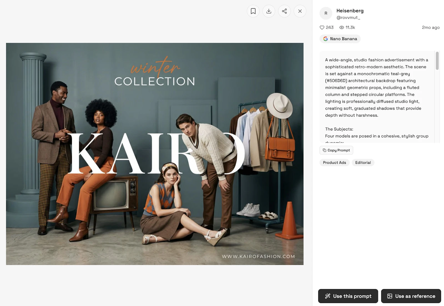Close the image viewer with the X button
444x306 pixels.
tap(300, 11)
